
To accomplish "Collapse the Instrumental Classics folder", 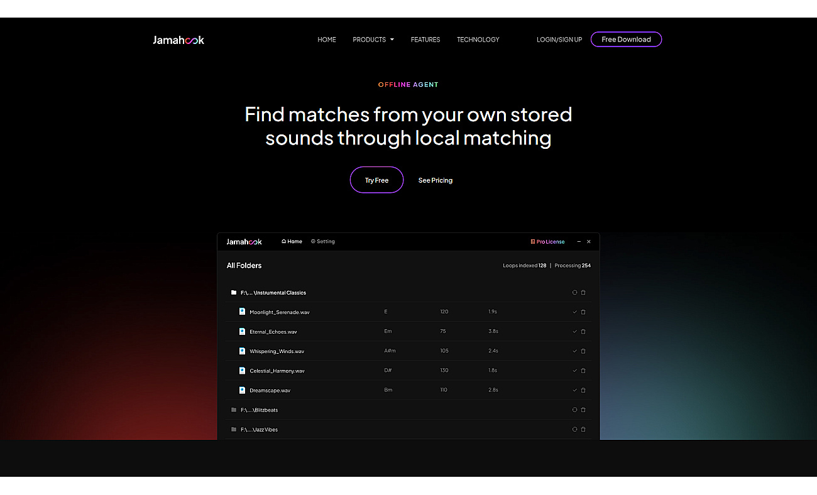I will point(234,293).
